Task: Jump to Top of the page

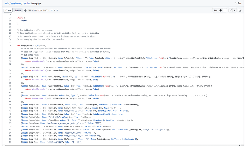Action: pos(238,3)
